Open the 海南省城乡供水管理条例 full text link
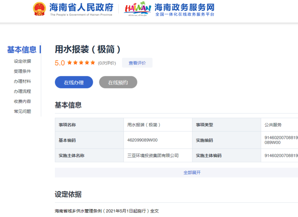 tap(106, 211)
